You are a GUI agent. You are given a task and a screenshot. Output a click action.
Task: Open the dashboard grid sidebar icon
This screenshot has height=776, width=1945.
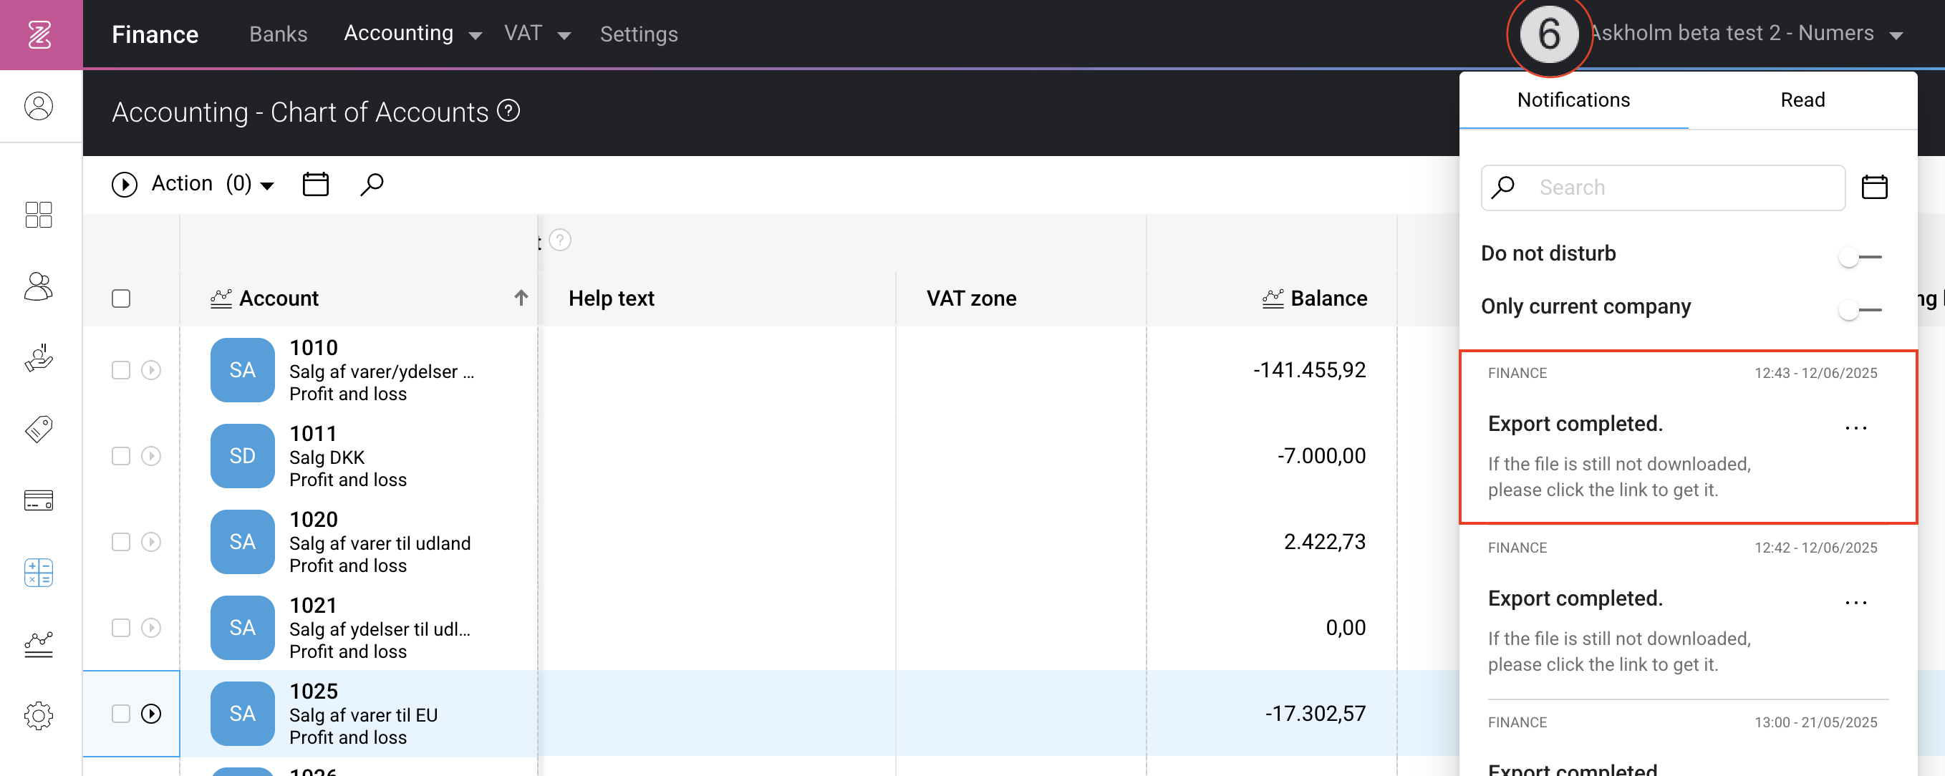pos(39,214)
